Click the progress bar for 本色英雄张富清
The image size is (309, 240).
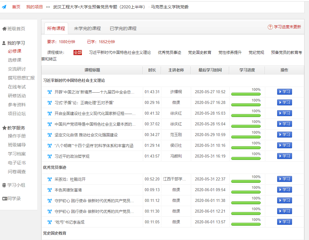246,192
